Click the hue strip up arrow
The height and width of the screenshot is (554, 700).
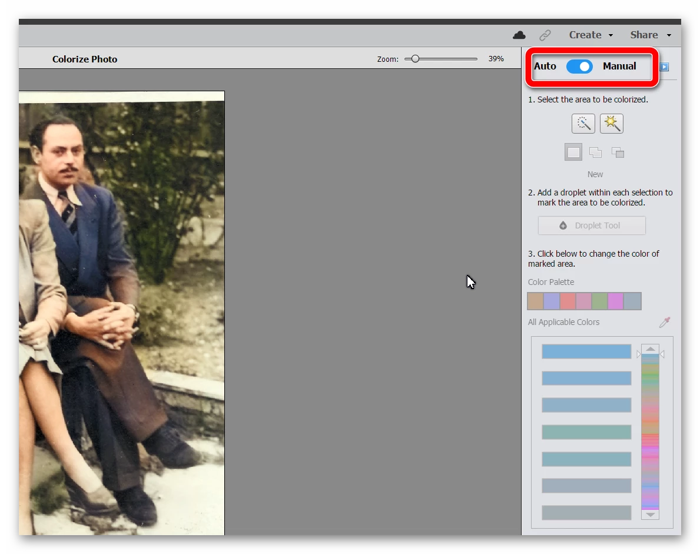coord(651,349)
